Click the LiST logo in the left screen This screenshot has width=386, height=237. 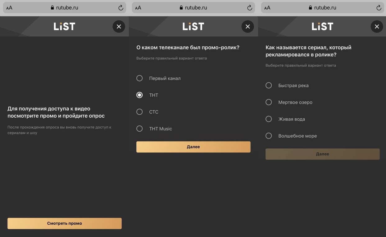tap(64, 26)
